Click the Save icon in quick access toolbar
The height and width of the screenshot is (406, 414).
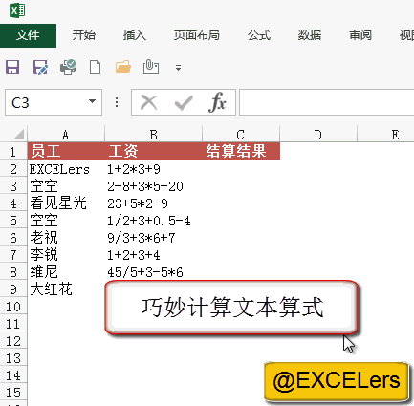pos(12,67)
